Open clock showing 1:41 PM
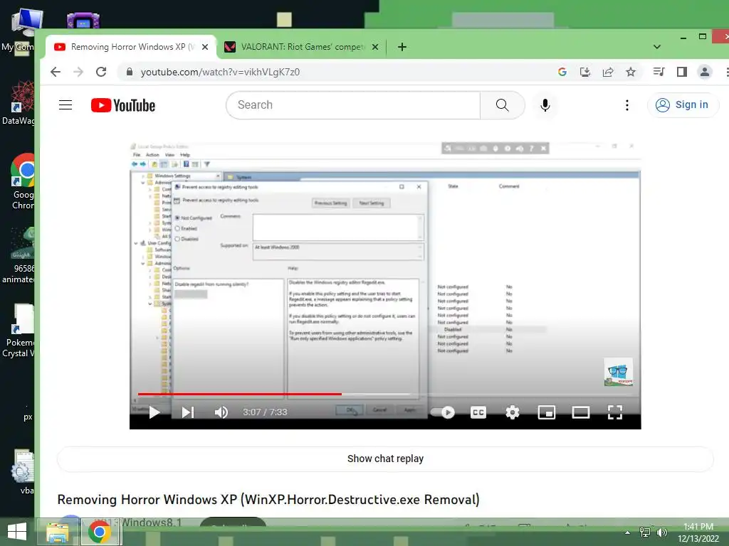The image size is (729, 546). pyautogui.click(x=698, y=532)
